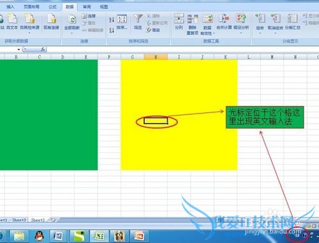Open the 排序 sort dialog
The image size is (319, 243).
tap(122, 22)
